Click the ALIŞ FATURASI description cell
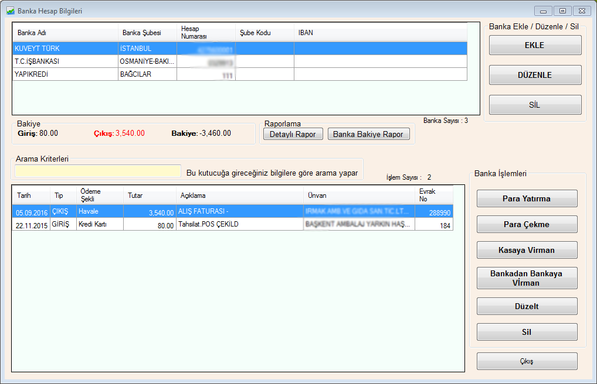The image size is (597, 384). coord(240,211)
